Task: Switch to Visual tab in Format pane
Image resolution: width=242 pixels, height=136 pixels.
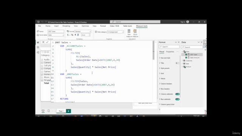Action: [161, 52]
